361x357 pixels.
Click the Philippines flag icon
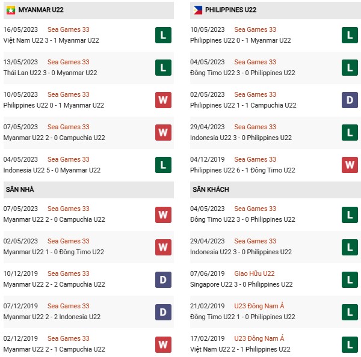tap(197, 10)
